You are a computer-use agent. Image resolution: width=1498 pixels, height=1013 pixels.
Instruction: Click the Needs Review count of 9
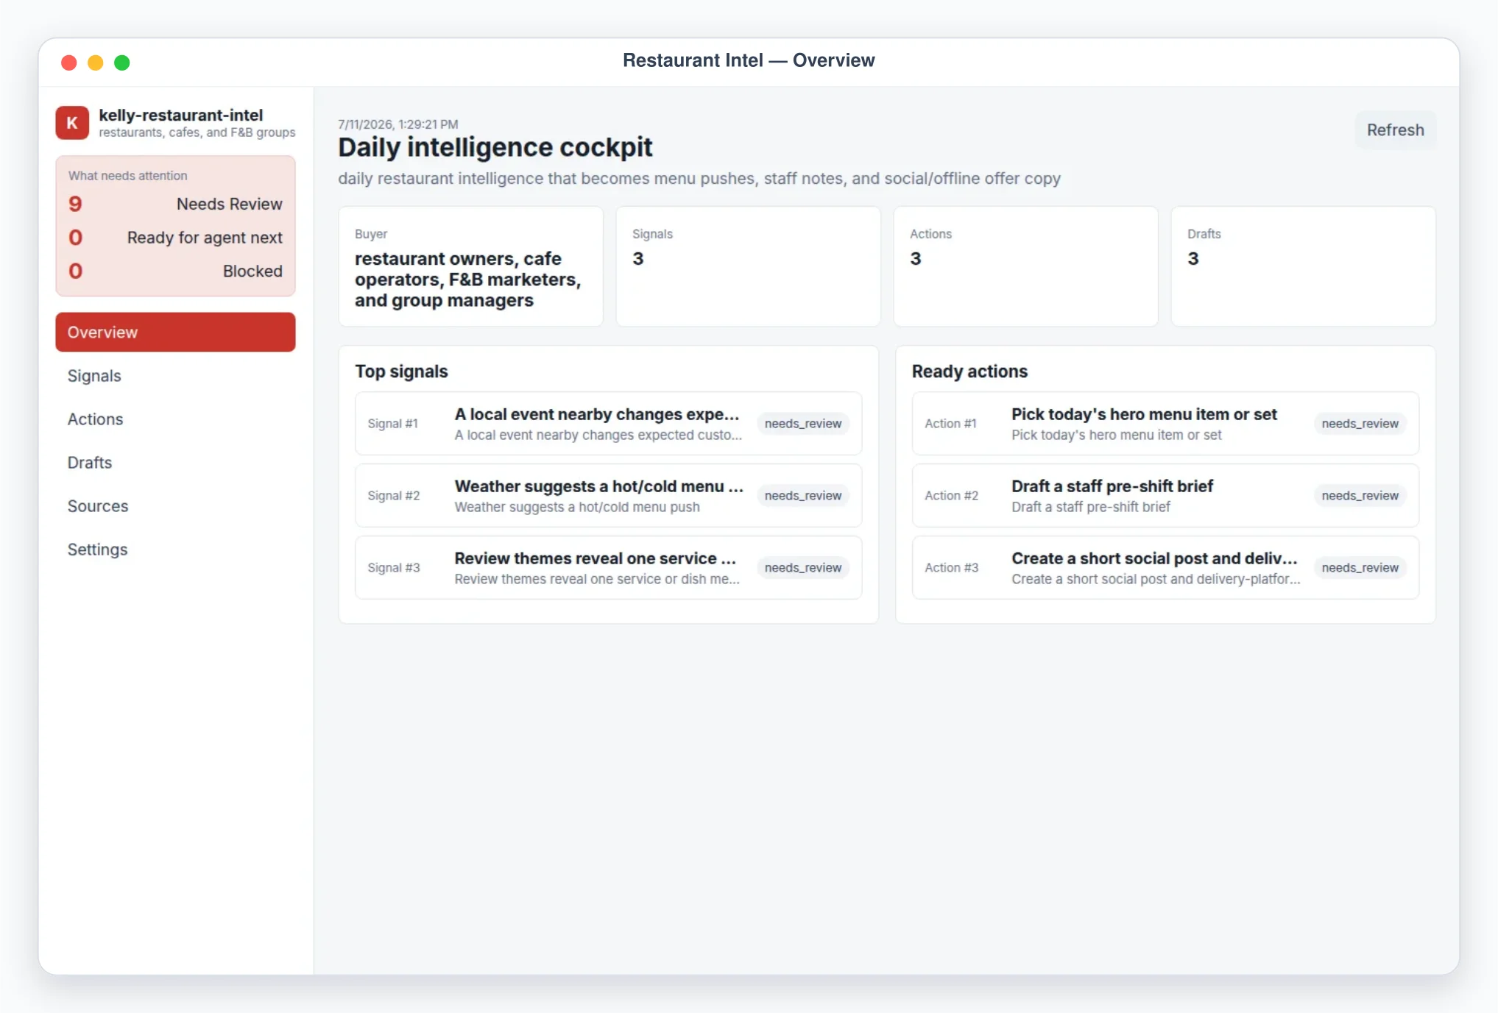(x=75, y=205)
